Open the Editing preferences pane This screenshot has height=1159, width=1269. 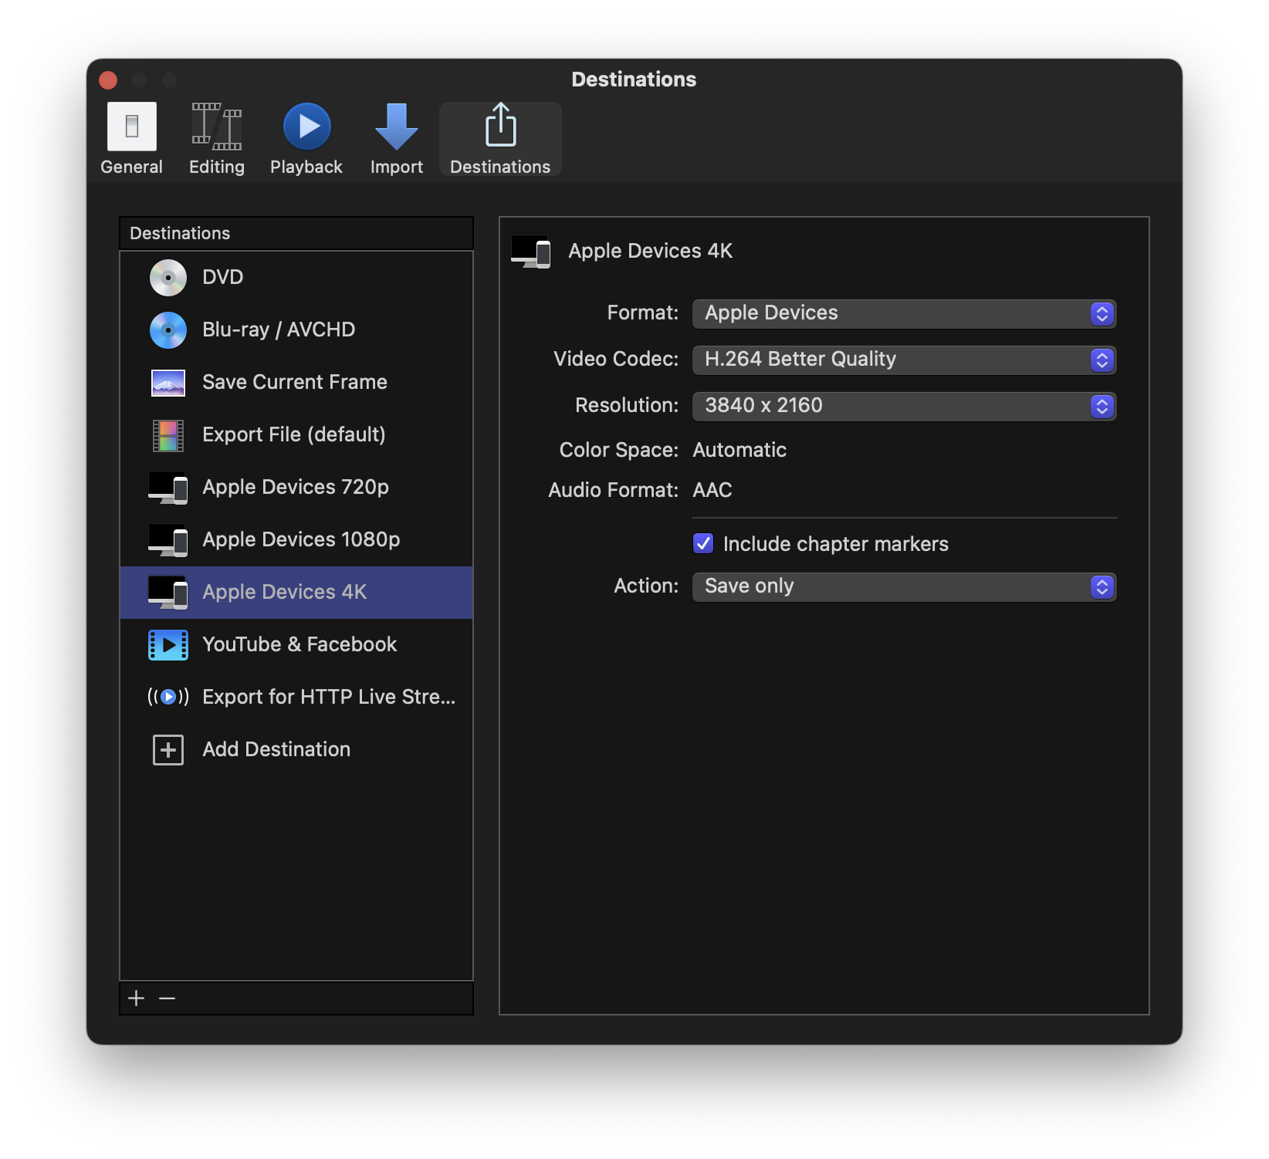pos(217,140)
